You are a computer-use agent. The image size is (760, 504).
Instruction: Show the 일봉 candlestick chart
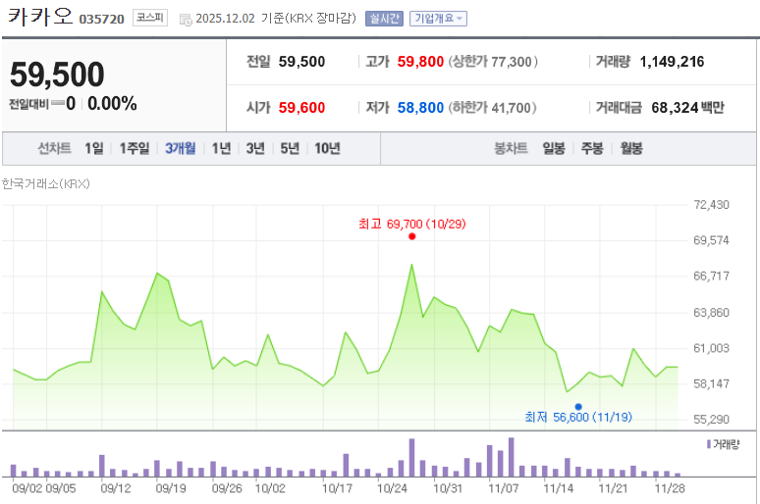pyautogui.click(x=554, y=148)
